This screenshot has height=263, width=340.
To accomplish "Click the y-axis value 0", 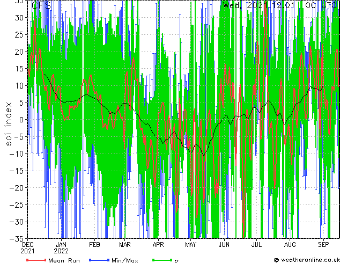I will pos(21,120).
